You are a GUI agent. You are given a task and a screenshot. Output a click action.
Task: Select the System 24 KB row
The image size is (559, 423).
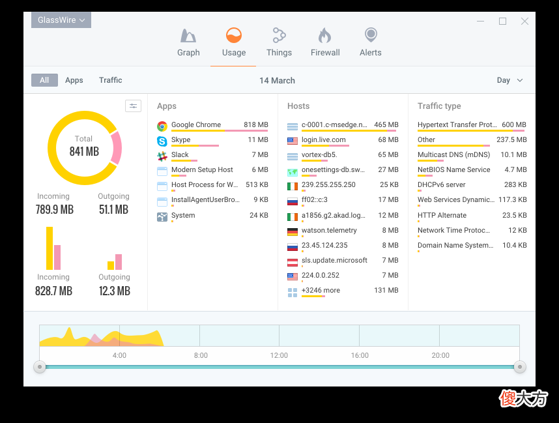[212, 216]
